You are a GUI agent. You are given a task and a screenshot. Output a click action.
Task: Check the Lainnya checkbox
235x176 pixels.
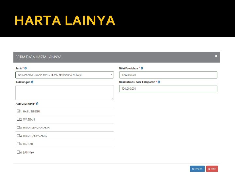click(18, 152)
